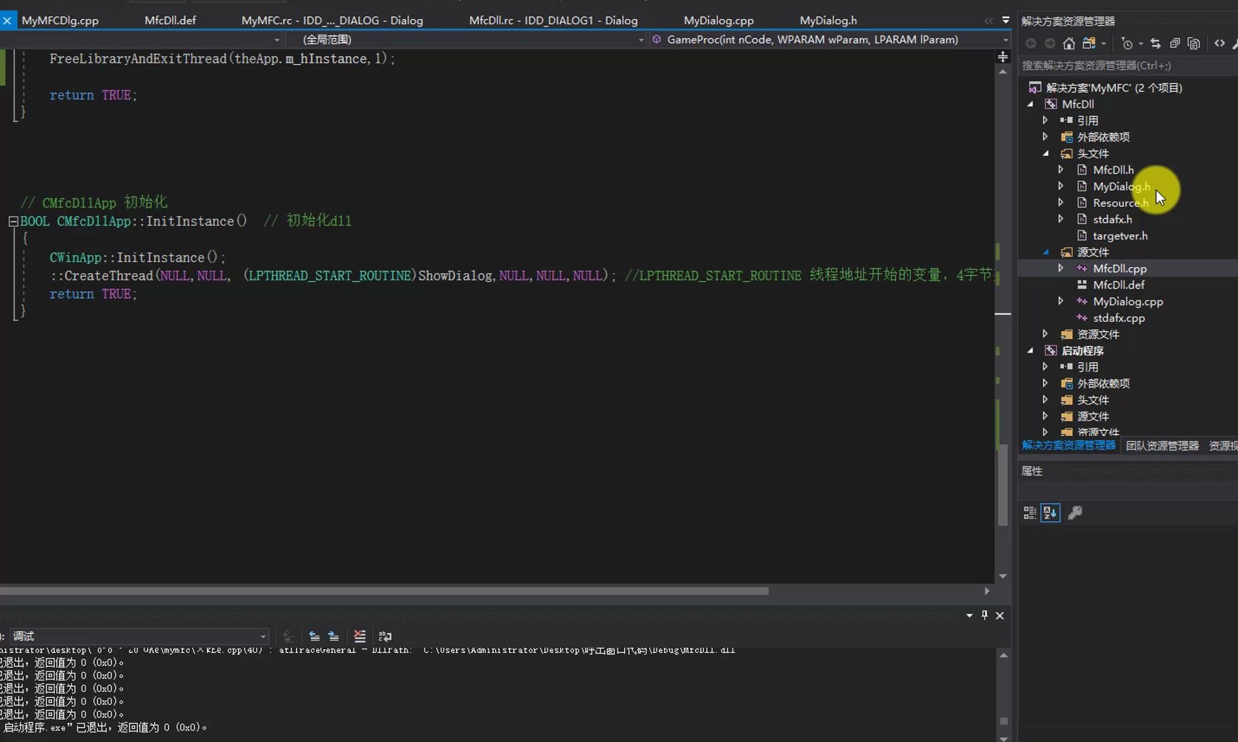Open output pane window position menu arrow
Viewport: 1238px width, 742px height.
[x=970, y=615]
